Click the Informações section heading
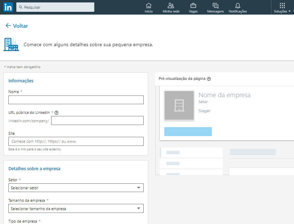 tap(21, 81)
